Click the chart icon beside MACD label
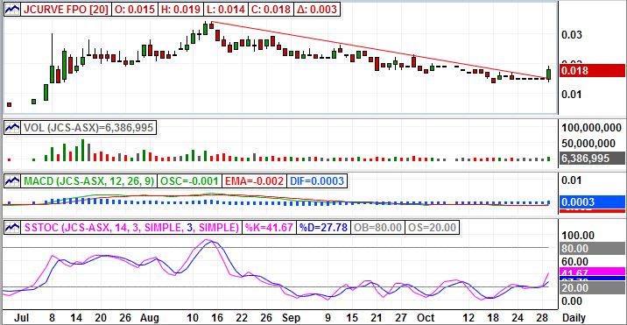Image resolution: width=627 pixels, height=325 pixels. tap(12, 181)
